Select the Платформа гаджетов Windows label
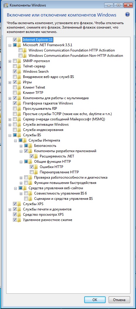Screen dimensions: 136x309 (48, 103)
